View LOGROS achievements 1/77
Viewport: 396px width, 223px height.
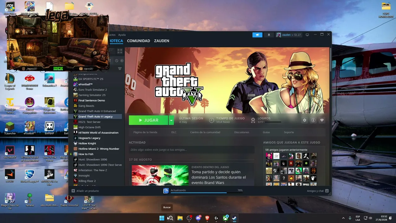click(x=266, y=120)
